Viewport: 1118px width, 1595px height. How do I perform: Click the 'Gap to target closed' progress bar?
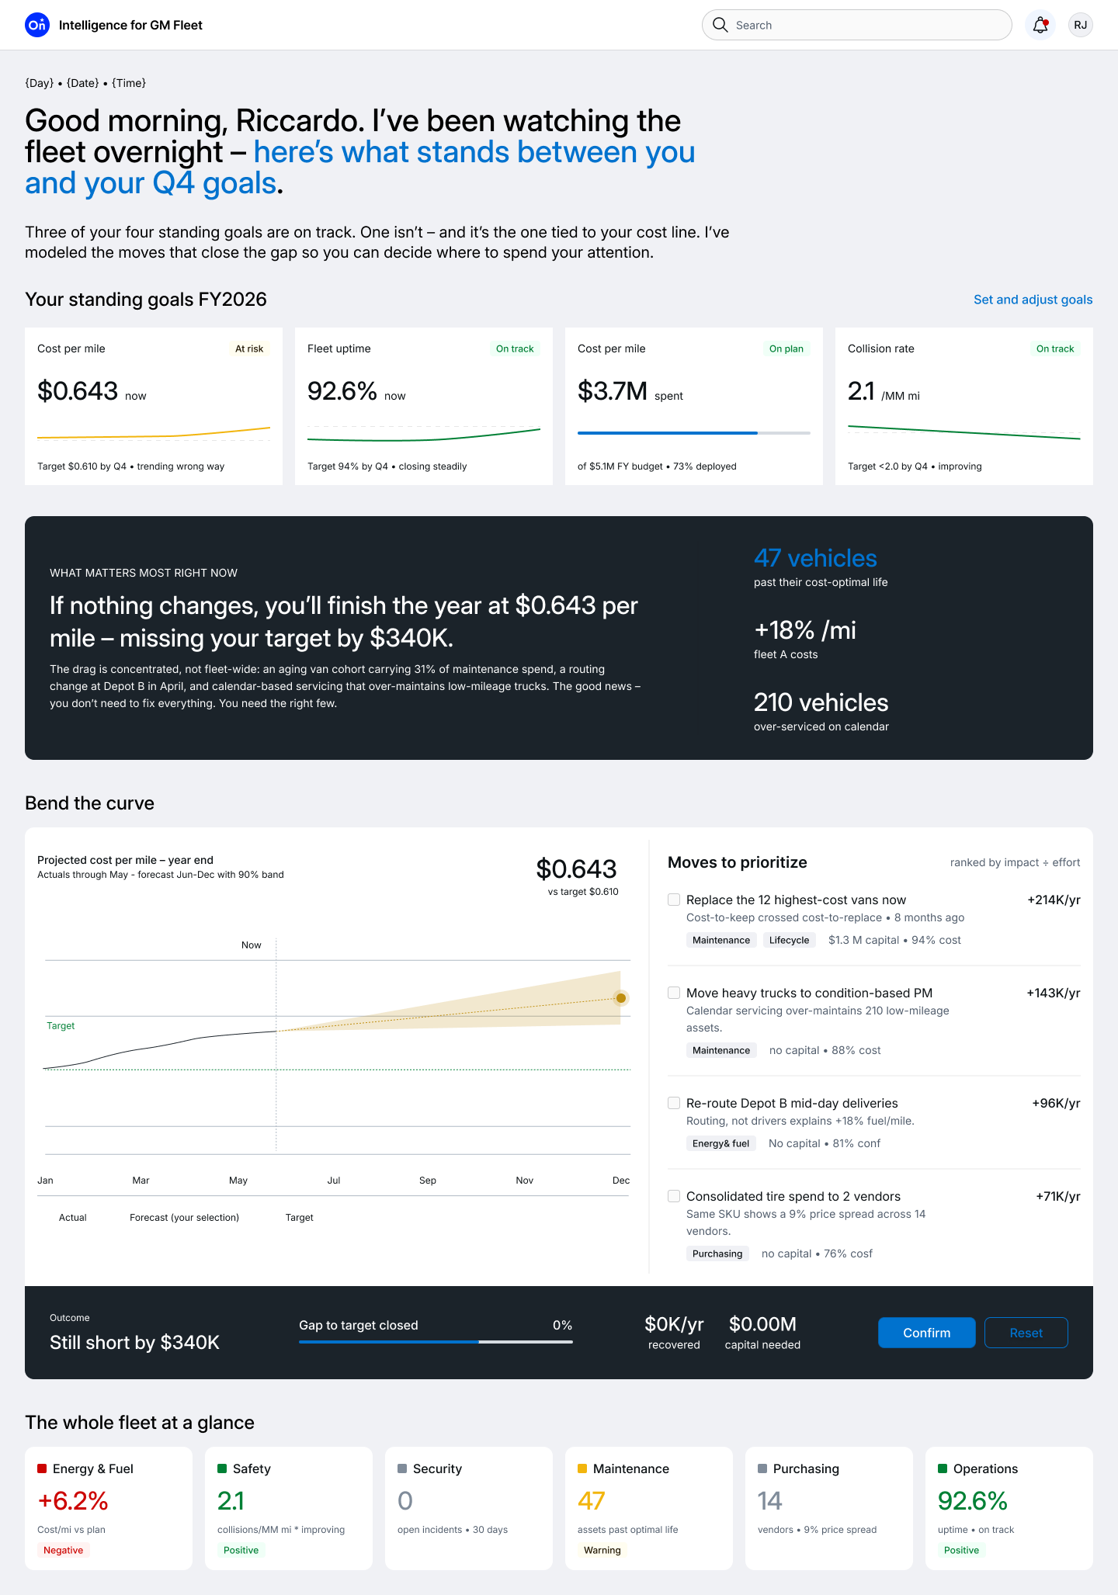436,1342
